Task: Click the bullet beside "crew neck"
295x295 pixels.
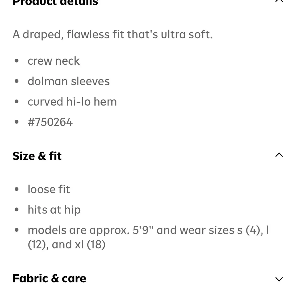Action: (17, 61)
